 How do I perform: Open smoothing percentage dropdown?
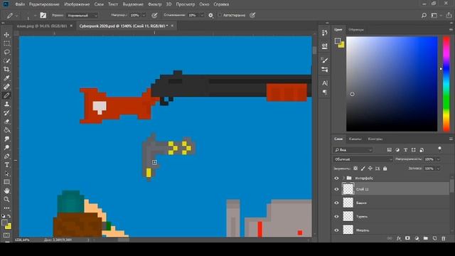click(202, 15)
